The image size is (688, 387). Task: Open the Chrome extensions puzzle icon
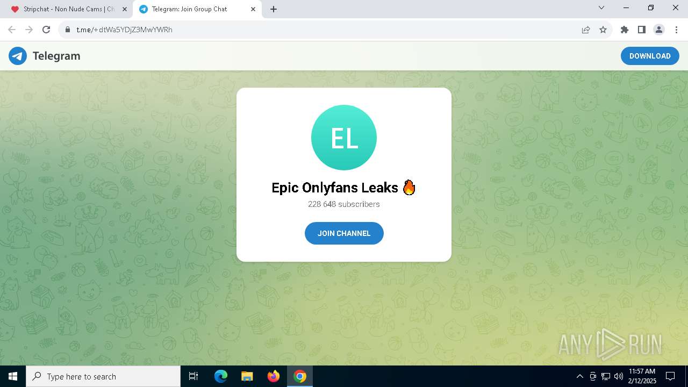tap(625, 30)
